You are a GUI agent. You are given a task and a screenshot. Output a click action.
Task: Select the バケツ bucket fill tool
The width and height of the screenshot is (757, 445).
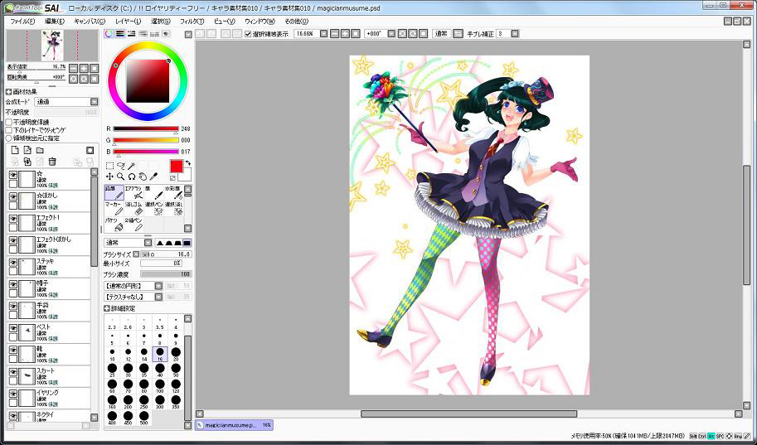click(114, 224)
